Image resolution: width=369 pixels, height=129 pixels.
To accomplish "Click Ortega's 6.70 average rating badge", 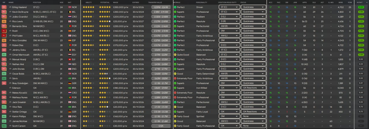I will pyautogui.click(x=360, y=112).
